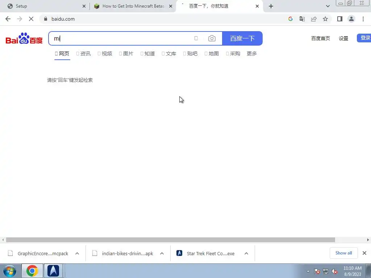Open the network tray icon
The image size is (371, 278).
coord(326,271)
